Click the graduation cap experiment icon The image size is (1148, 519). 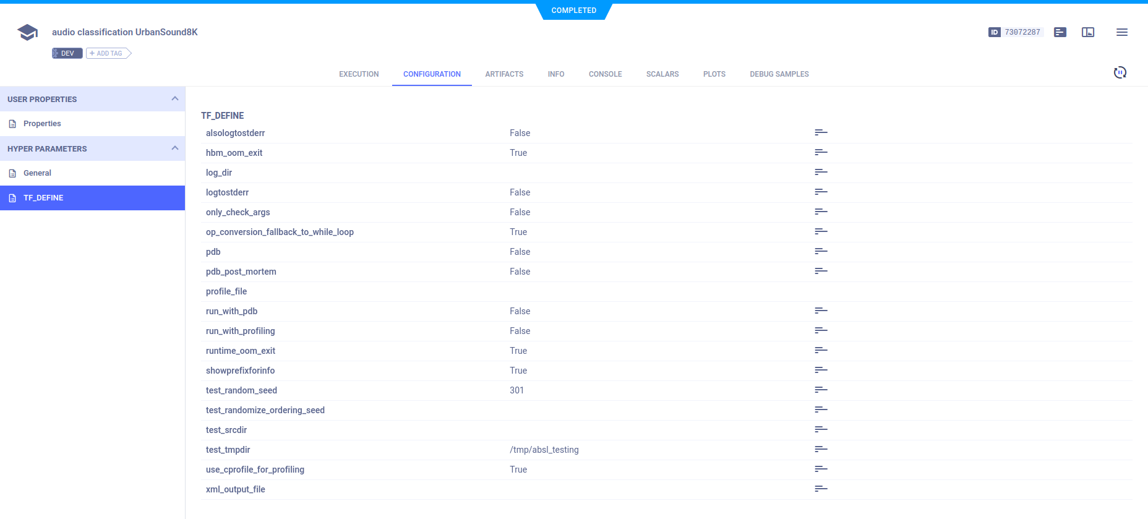tap(27, 32)
